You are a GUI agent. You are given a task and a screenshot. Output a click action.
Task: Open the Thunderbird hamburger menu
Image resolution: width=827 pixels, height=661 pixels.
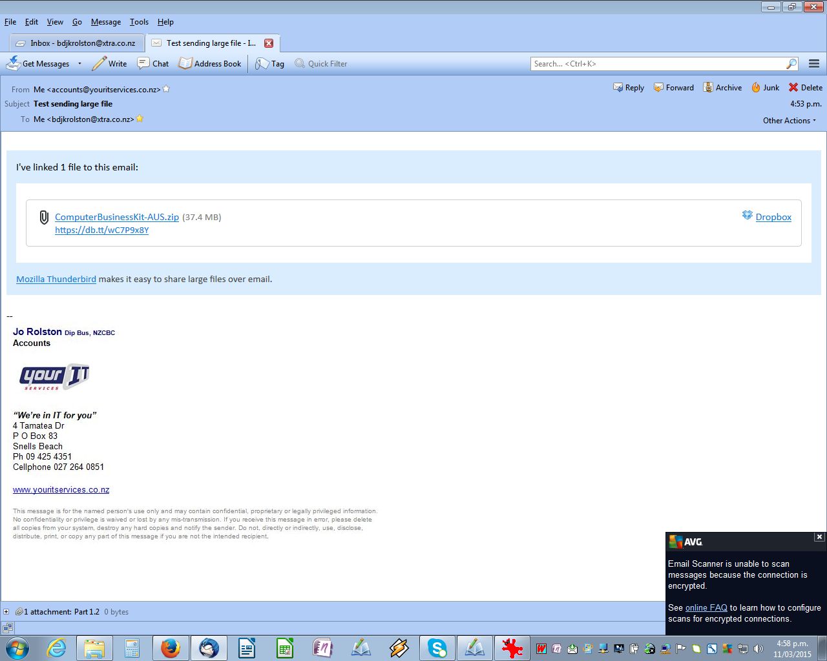814,64
